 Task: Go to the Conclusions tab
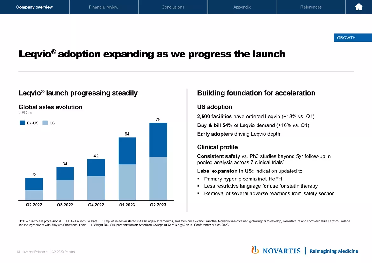tap(173, 7)
